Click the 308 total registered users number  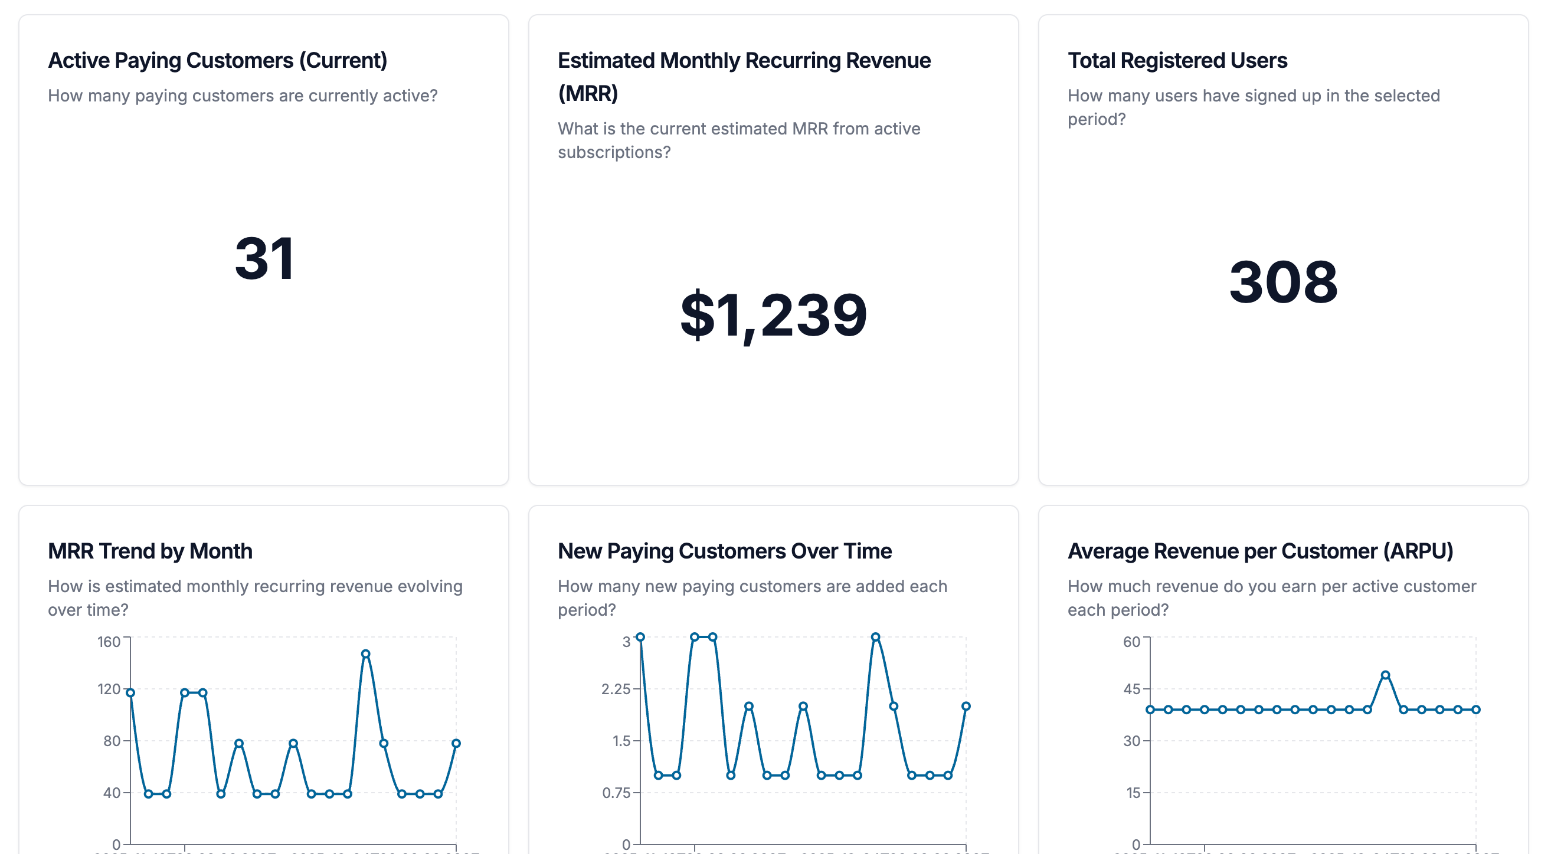click(x=1282, y=282)
